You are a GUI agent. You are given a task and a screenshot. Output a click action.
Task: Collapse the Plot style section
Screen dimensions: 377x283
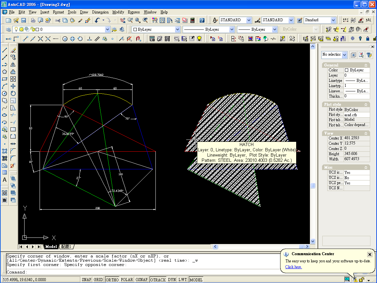pyautogui.click(x=366, y=104)
